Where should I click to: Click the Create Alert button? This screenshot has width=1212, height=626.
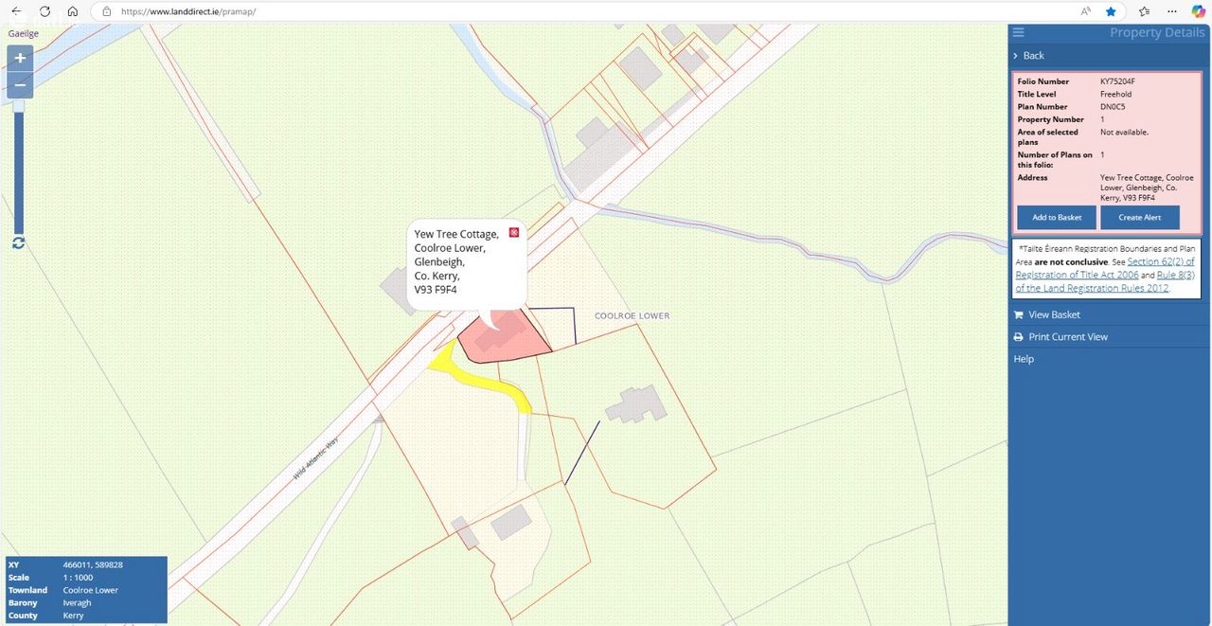coord(1139,217)
